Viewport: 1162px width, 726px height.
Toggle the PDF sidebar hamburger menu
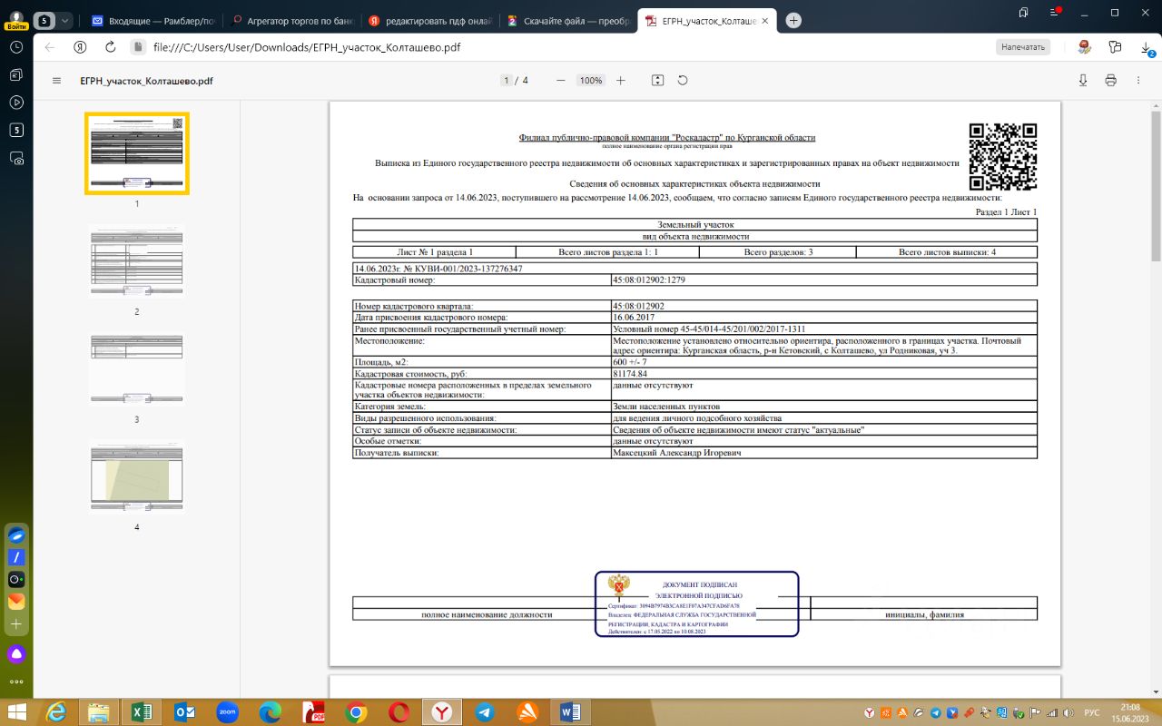click(56, 81)
